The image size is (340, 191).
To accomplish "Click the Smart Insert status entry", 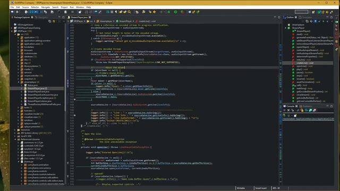I will (x=261, y=188).
